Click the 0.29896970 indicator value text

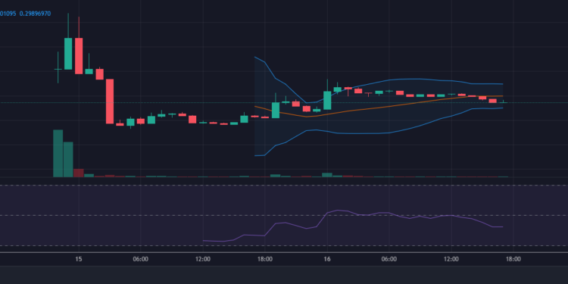(35, 14)
